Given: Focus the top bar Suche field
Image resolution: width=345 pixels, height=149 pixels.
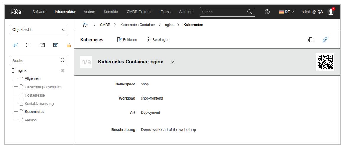Looking at the screenshot, I should 228,12.
